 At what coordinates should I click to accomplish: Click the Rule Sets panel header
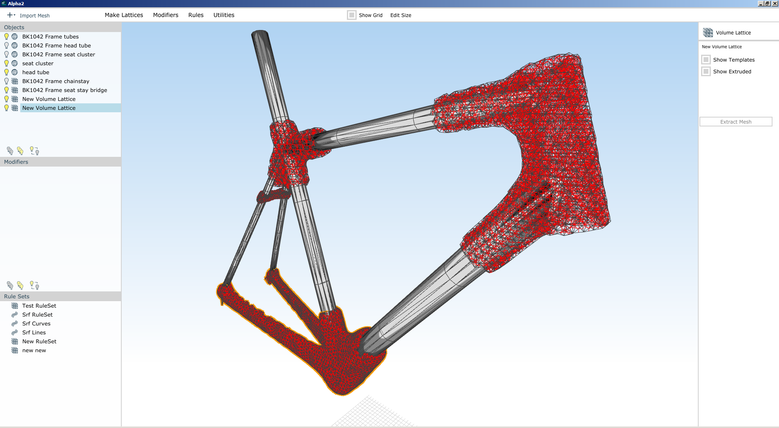(60, 296)
